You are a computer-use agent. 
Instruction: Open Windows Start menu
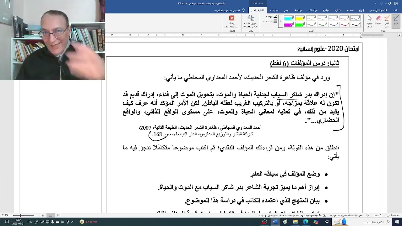point(397,222)
